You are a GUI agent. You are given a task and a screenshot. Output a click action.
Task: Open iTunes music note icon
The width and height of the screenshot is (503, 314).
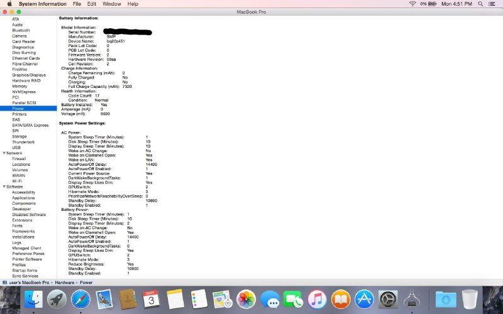point(317,300)
